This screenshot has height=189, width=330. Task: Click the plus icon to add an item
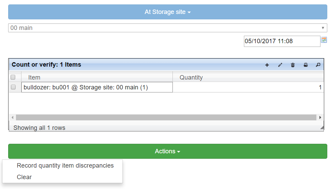pos(267,65)
